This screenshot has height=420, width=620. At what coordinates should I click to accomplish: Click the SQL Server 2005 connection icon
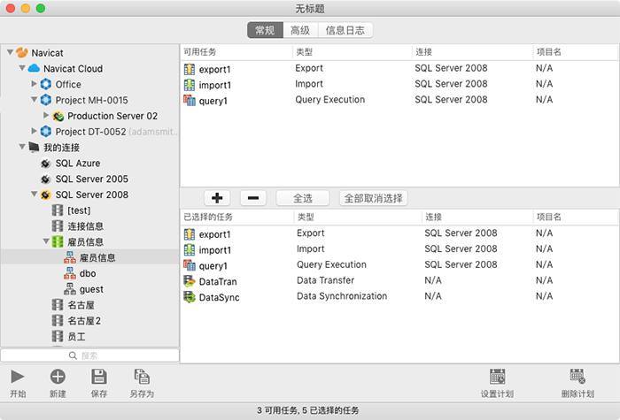click(x=46, y=179)
